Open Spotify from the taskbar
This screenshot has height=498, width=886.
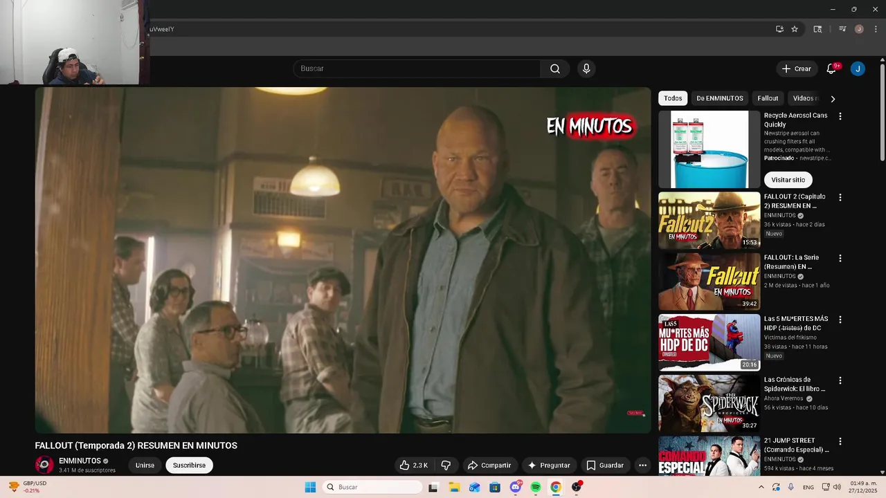coord(536,487)
